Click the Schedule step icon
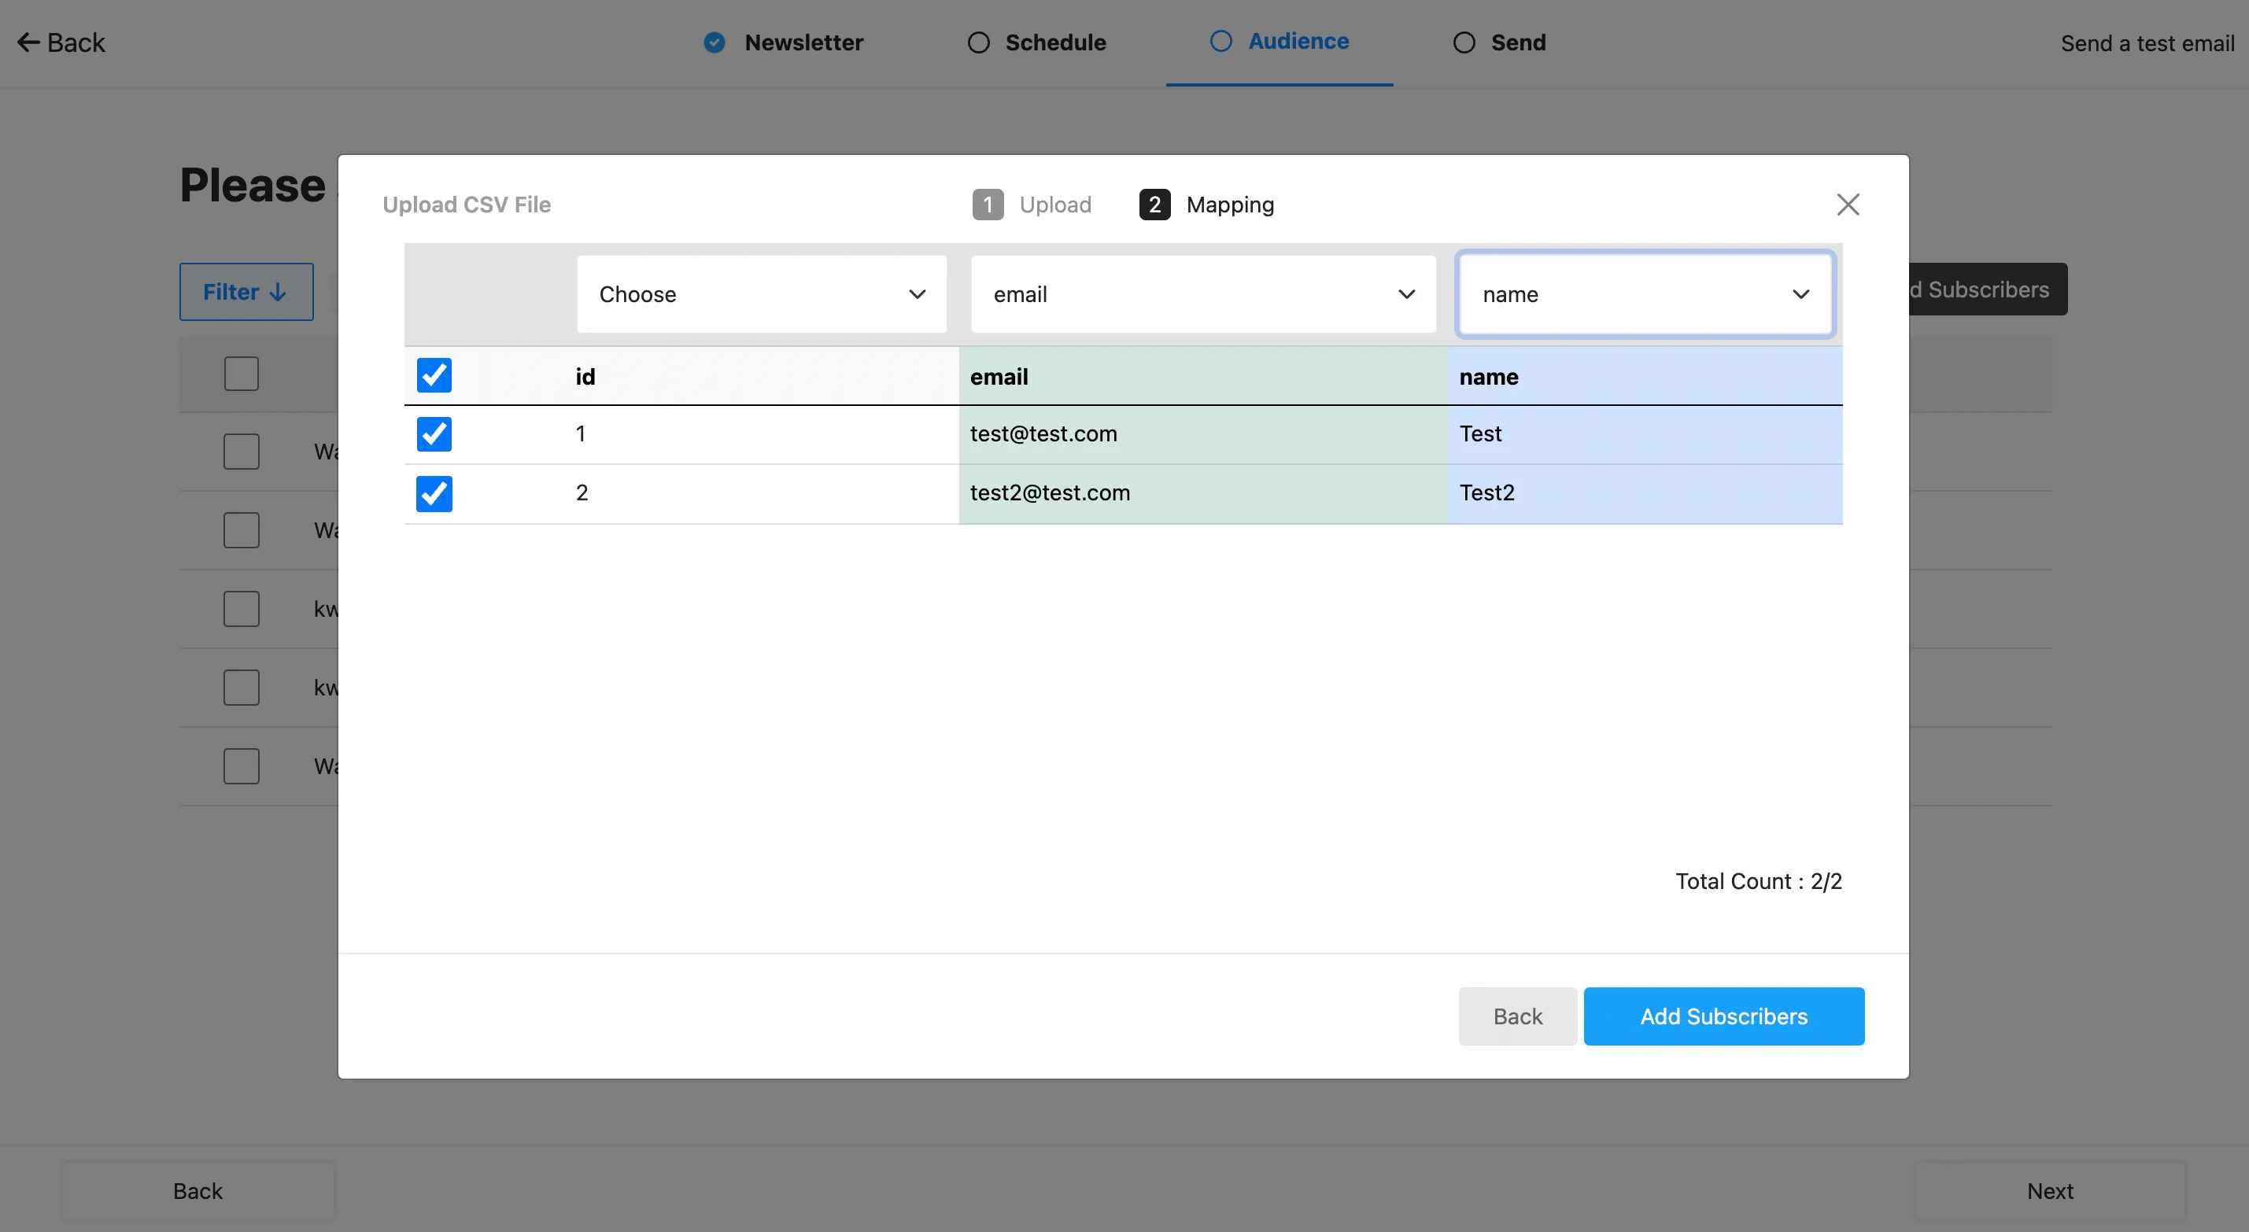2249x1232 pixels. (x=979, y=41)
